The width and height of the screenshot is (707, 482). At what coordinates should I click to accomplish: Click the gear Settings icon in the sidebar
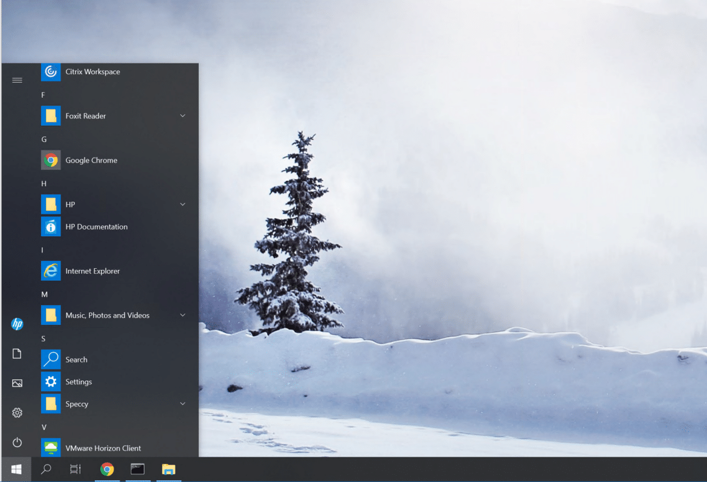[x=17, y=413]
